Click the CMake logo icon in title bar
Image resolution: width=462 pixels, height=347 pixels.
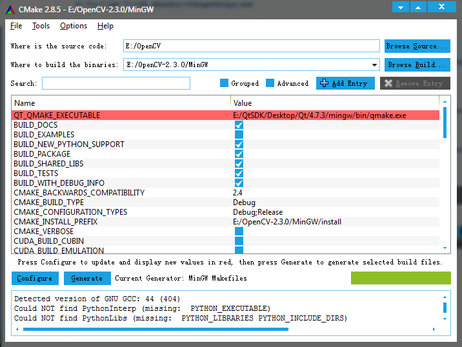point(10,10)
